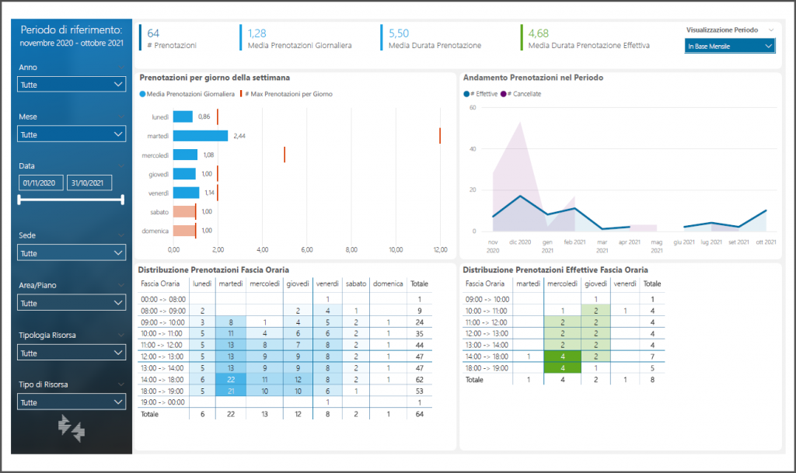Select the dark green mercoledì cell for 14:00 -> 18:00

[562, 356]
